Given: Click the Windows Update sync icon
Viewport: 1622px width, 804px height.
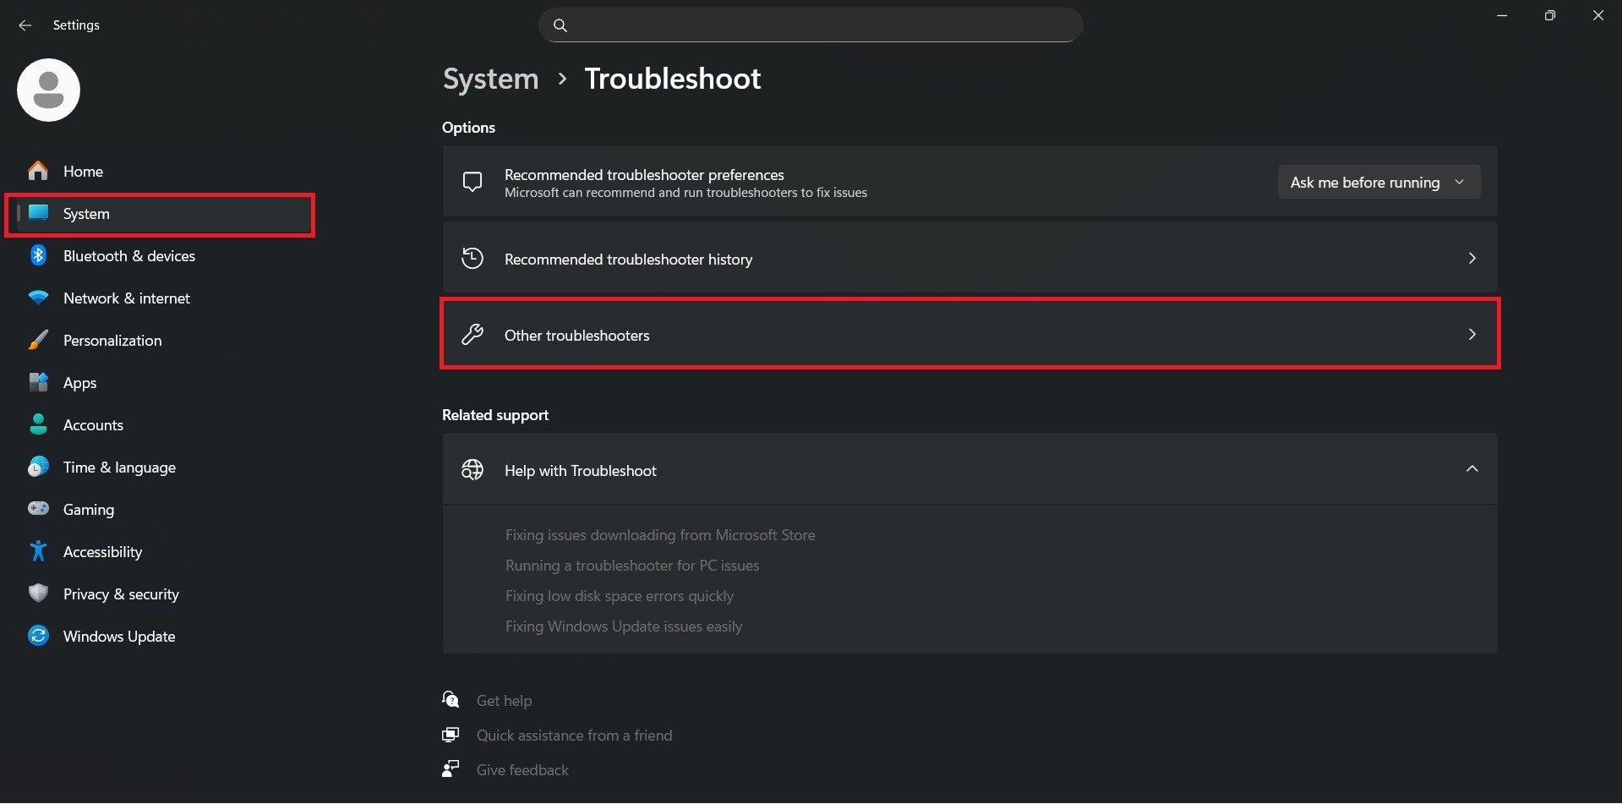Looking at the screenshot, I should (x=38, y=636).
